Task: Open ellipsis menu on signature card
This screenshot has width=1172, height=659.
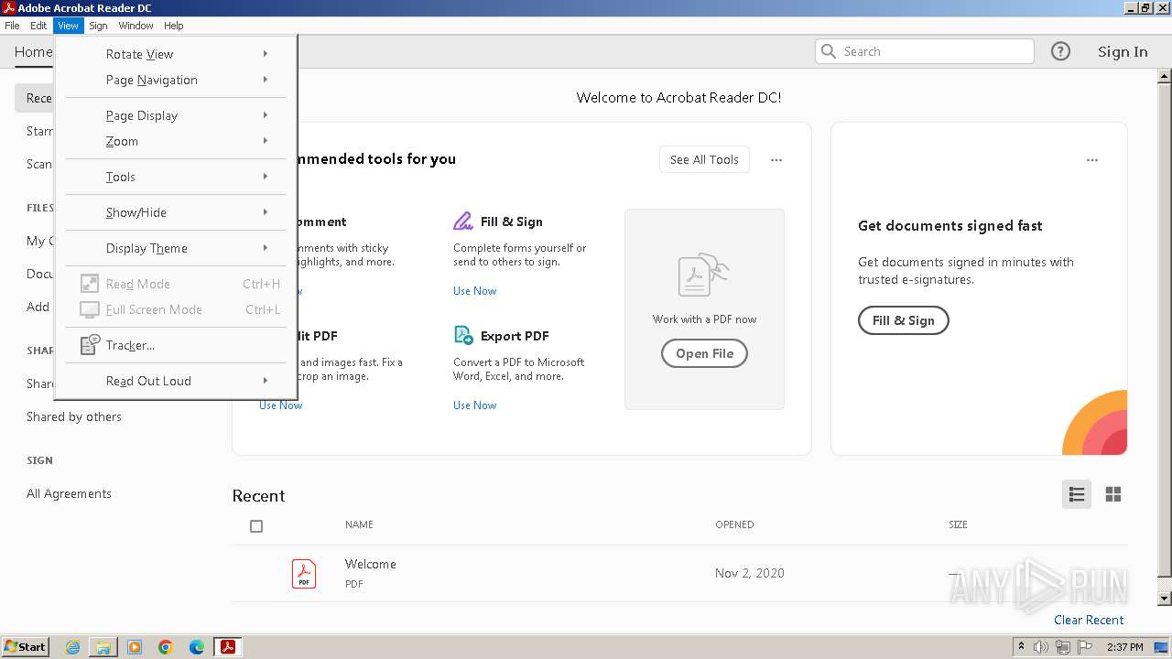Action: coord(1092,160)
